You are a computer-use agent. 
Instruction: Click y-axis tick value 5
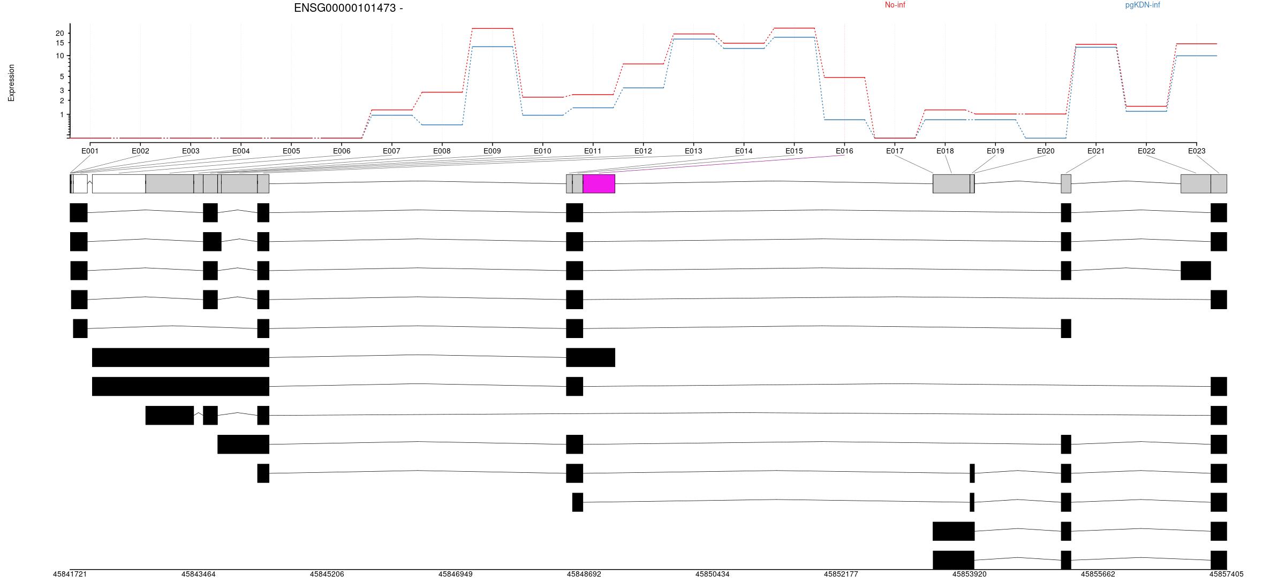tap(62, 76)
